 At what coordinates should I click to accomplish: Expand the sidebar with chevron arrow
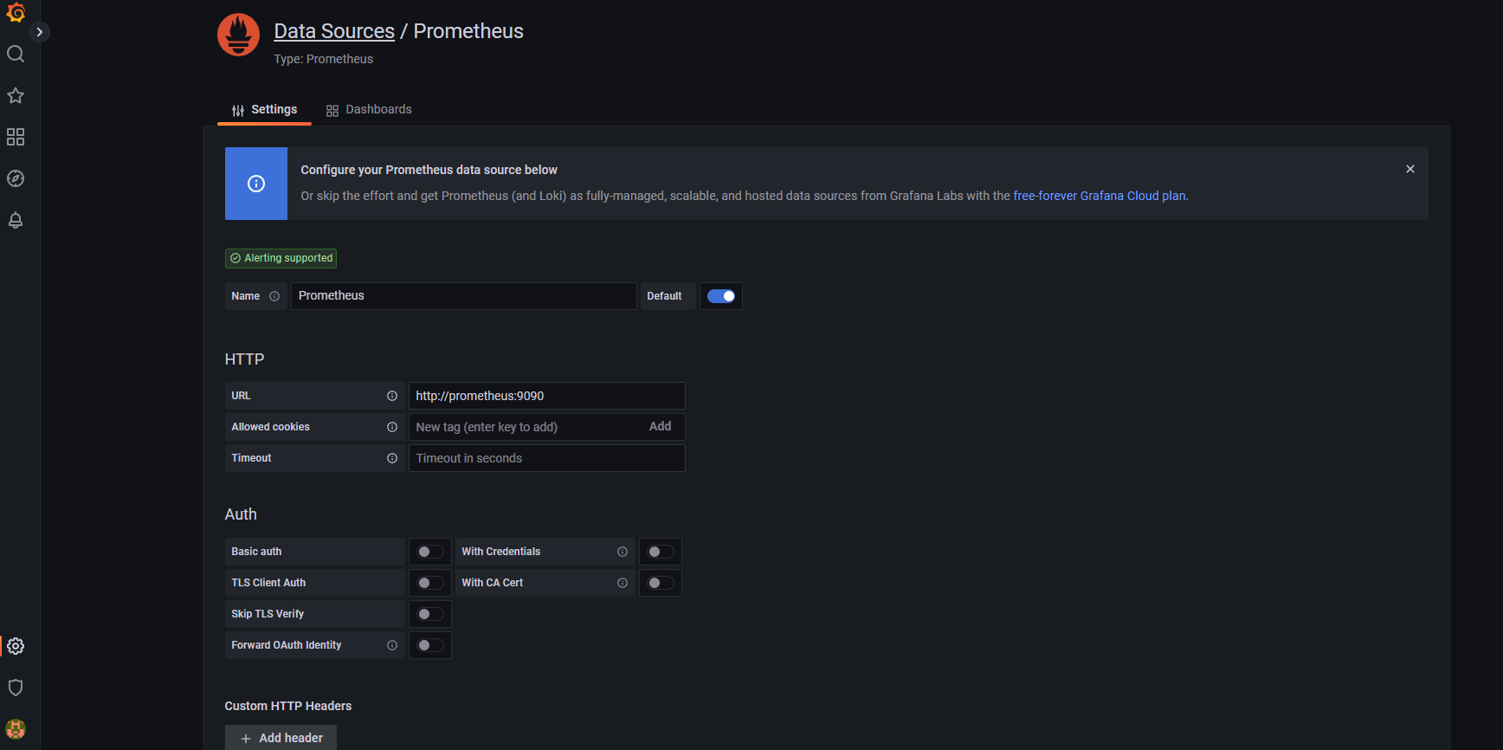pyautogui.click(x=39, y=32)
